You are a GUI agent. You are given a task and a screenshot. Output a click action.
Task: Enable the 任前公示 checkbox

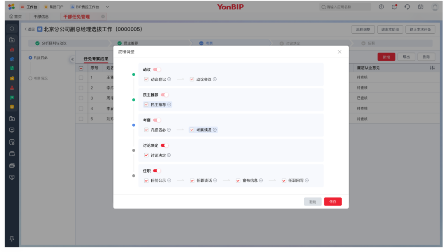(x=146, y=180)
